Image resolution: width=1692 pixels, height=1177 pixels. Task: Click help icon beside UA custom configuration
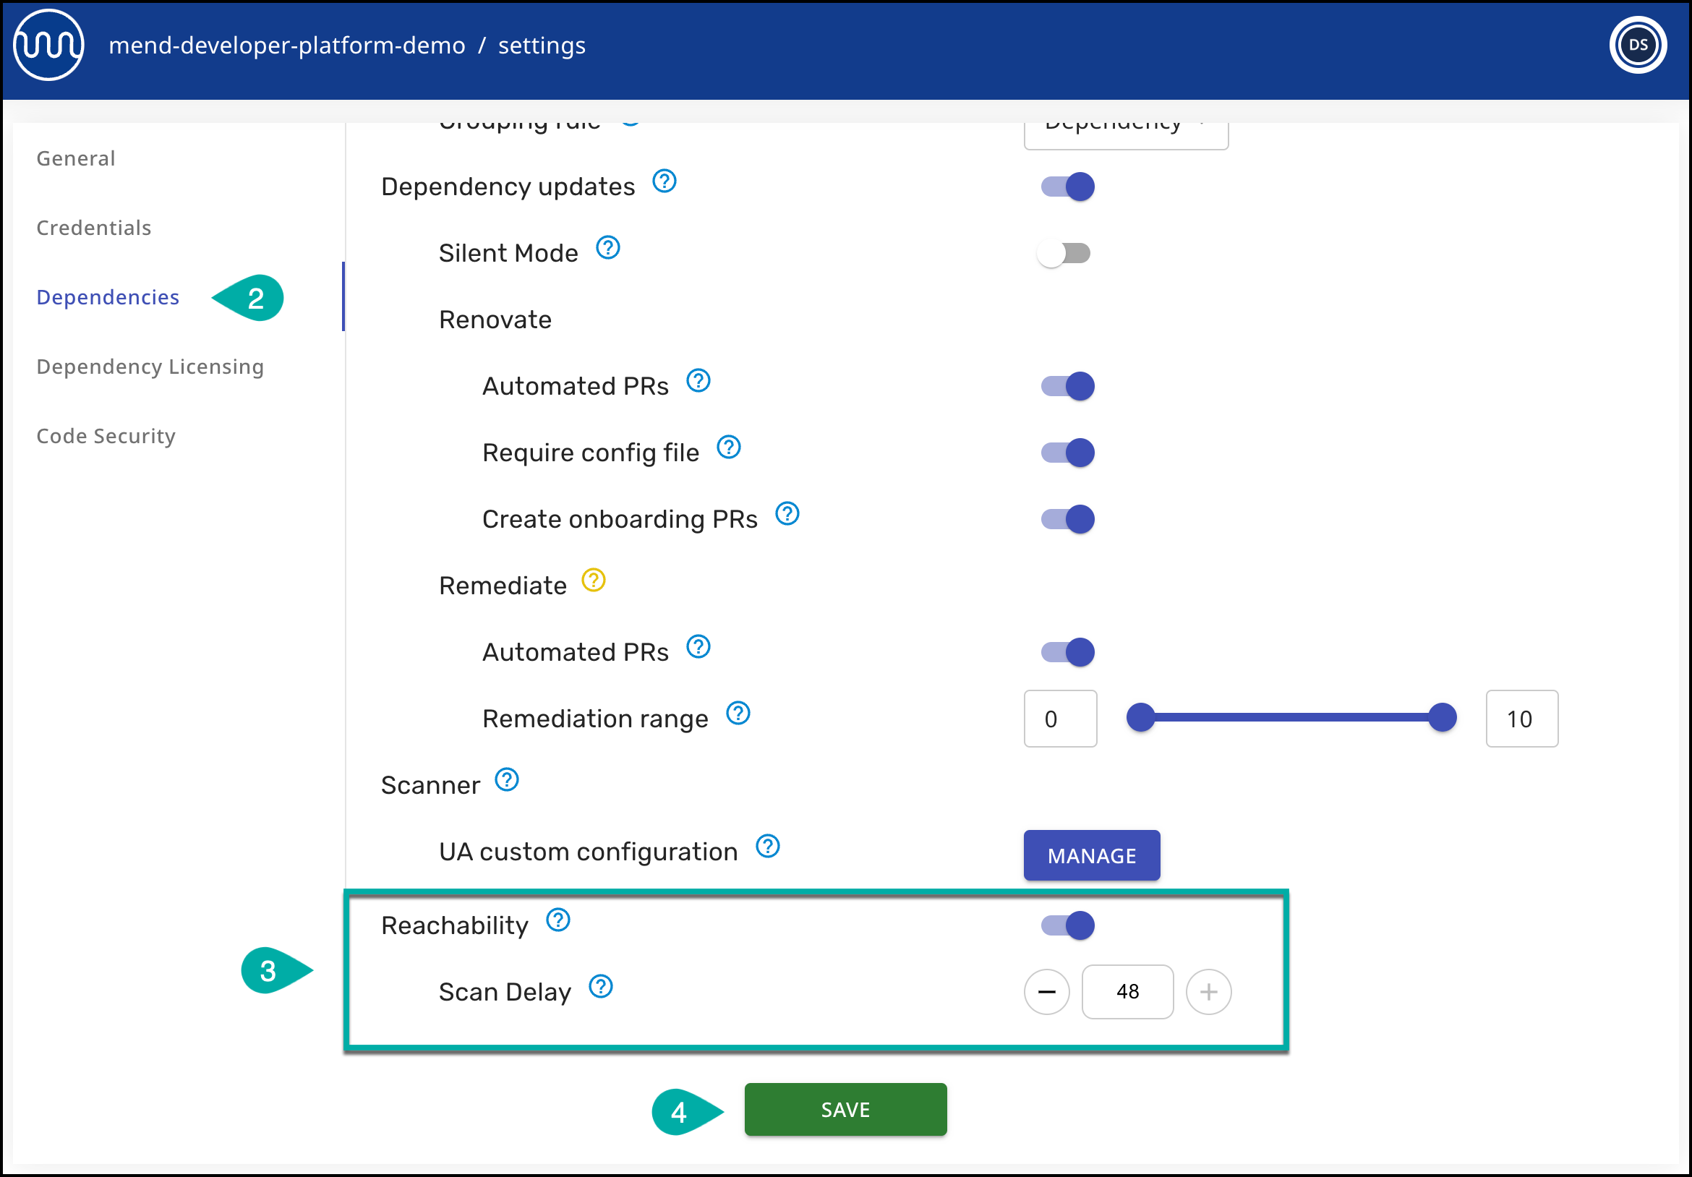(x=767, y=846)
